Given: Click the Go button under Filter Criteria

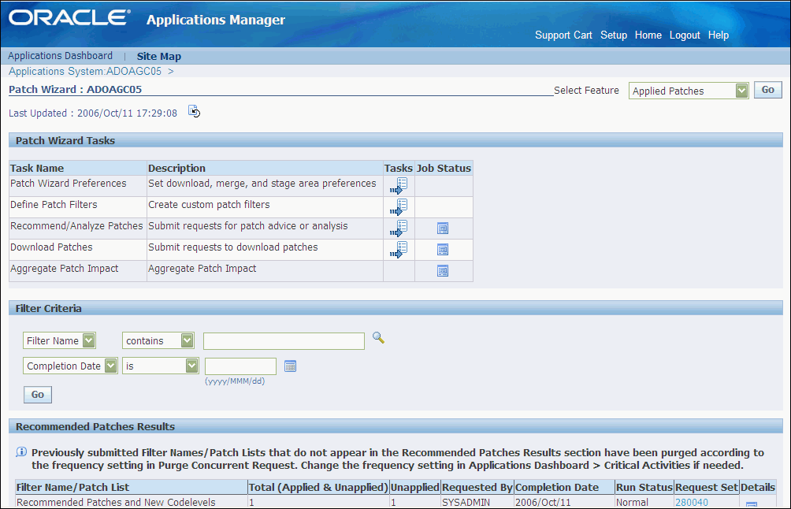Looking at the screenshot, I should pos(38,395).
